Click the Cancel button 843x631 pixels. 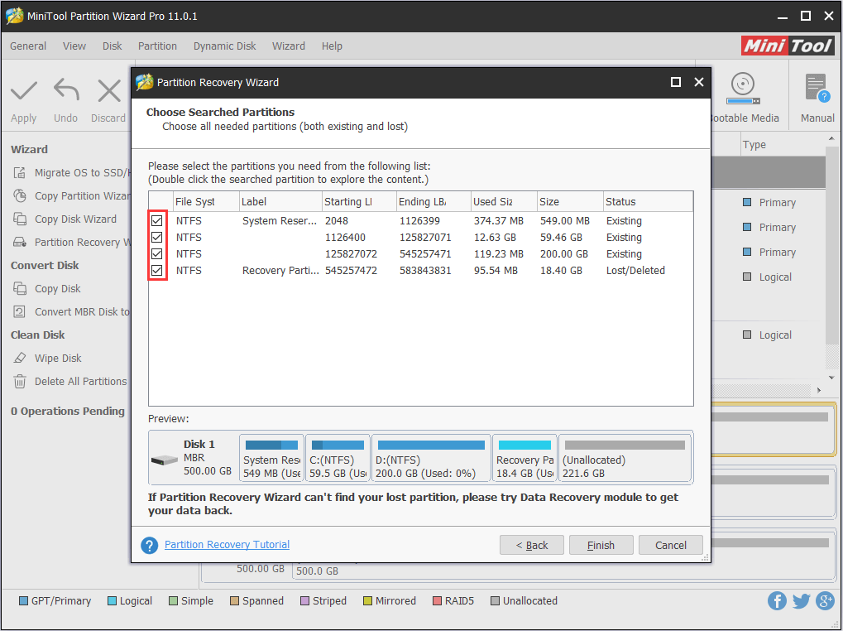click(670, 545)
